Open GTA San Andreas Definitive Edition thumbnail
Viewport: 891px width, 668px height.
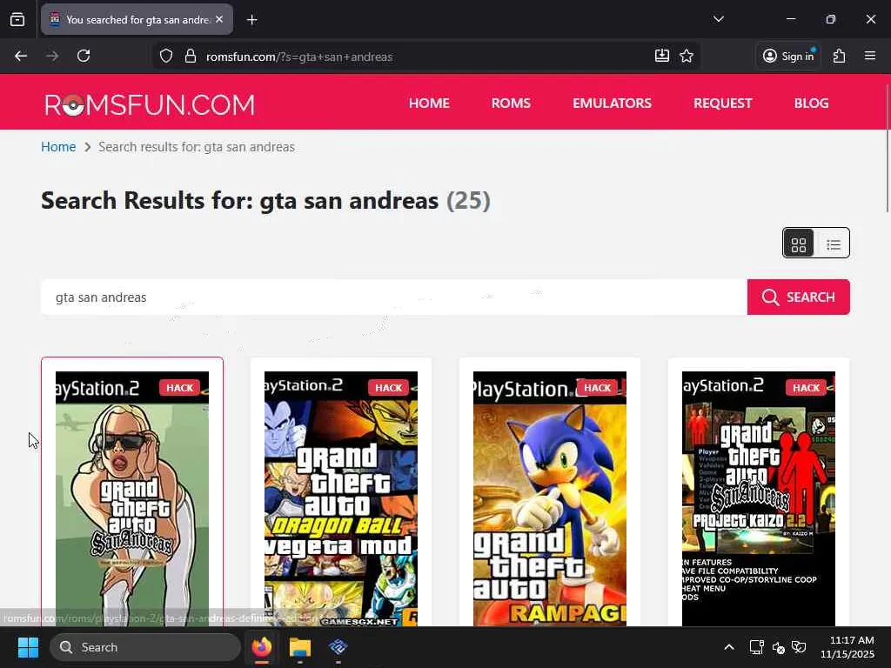(x=132, y=498)
